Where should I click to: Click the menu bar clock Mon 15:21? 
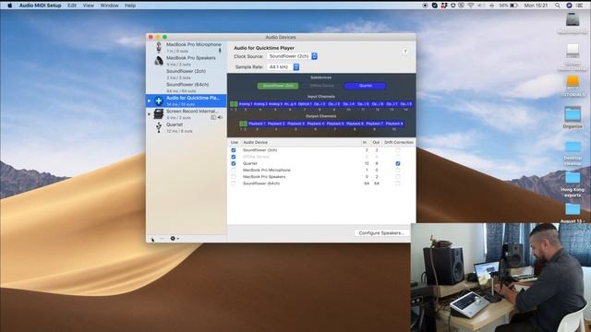coord(536,6)
